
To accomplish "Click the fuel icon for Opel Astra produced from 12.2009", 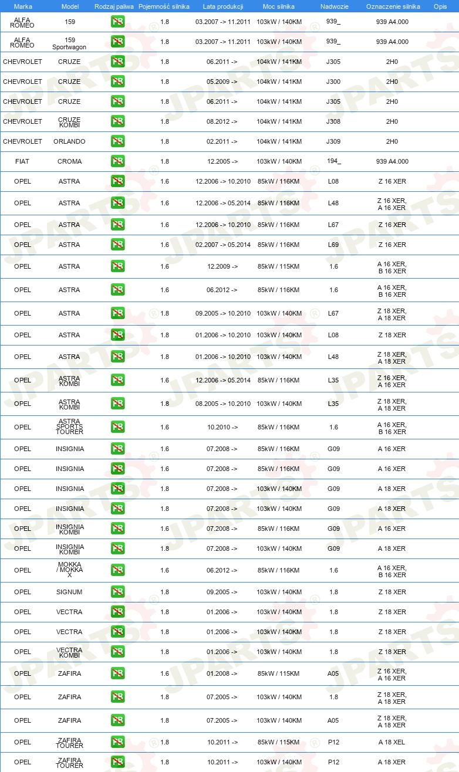I will pyautogui.click(x=117, y=266).
